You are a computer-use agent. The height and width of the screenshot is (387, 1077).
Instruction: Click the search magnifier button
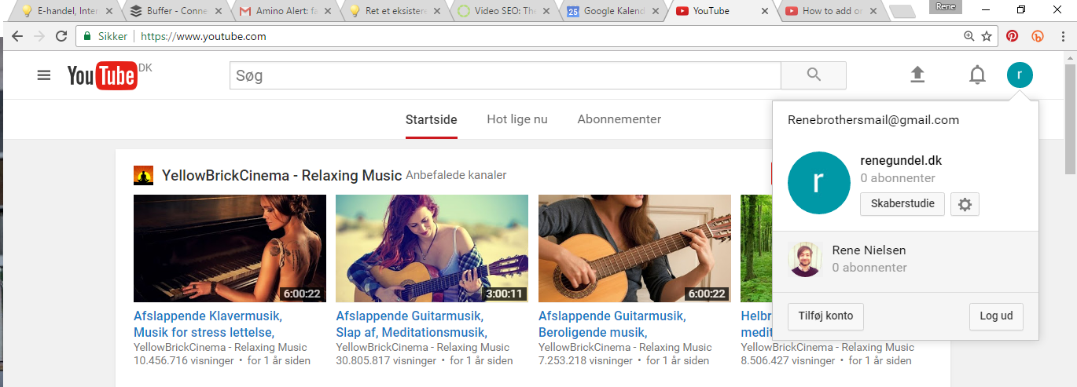(x=814, y=75)
